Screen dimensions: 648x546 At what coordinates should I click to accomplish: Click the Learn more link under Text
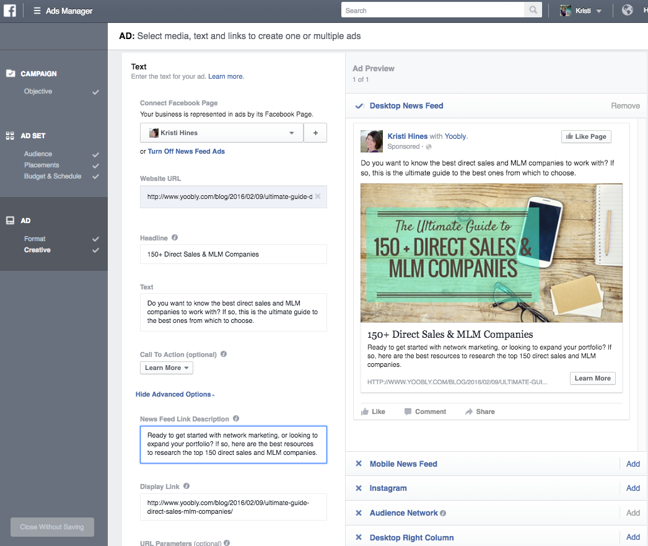click(x=225, y=76)
